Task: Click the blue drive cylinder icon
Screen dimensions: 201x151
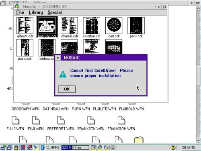Action: pyautogui.click(x=43, y=147)
